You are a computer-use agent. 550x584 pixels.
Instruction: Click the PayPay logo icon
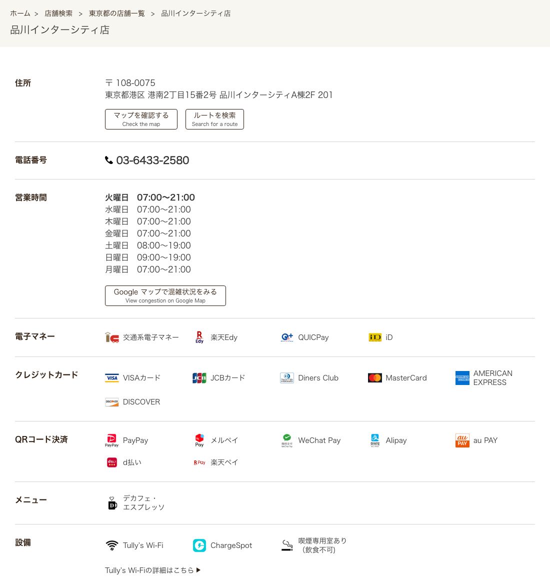(x=111, y=440)
